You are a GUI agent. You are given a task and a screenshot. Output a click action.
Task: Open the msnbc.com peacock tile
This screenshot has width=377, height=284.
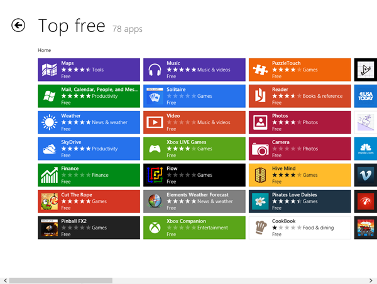[x=366, y=149]
